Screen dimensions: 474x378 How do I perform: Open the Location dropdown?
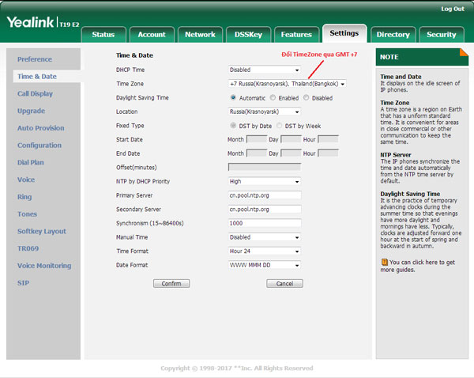[x=264, y=112]
